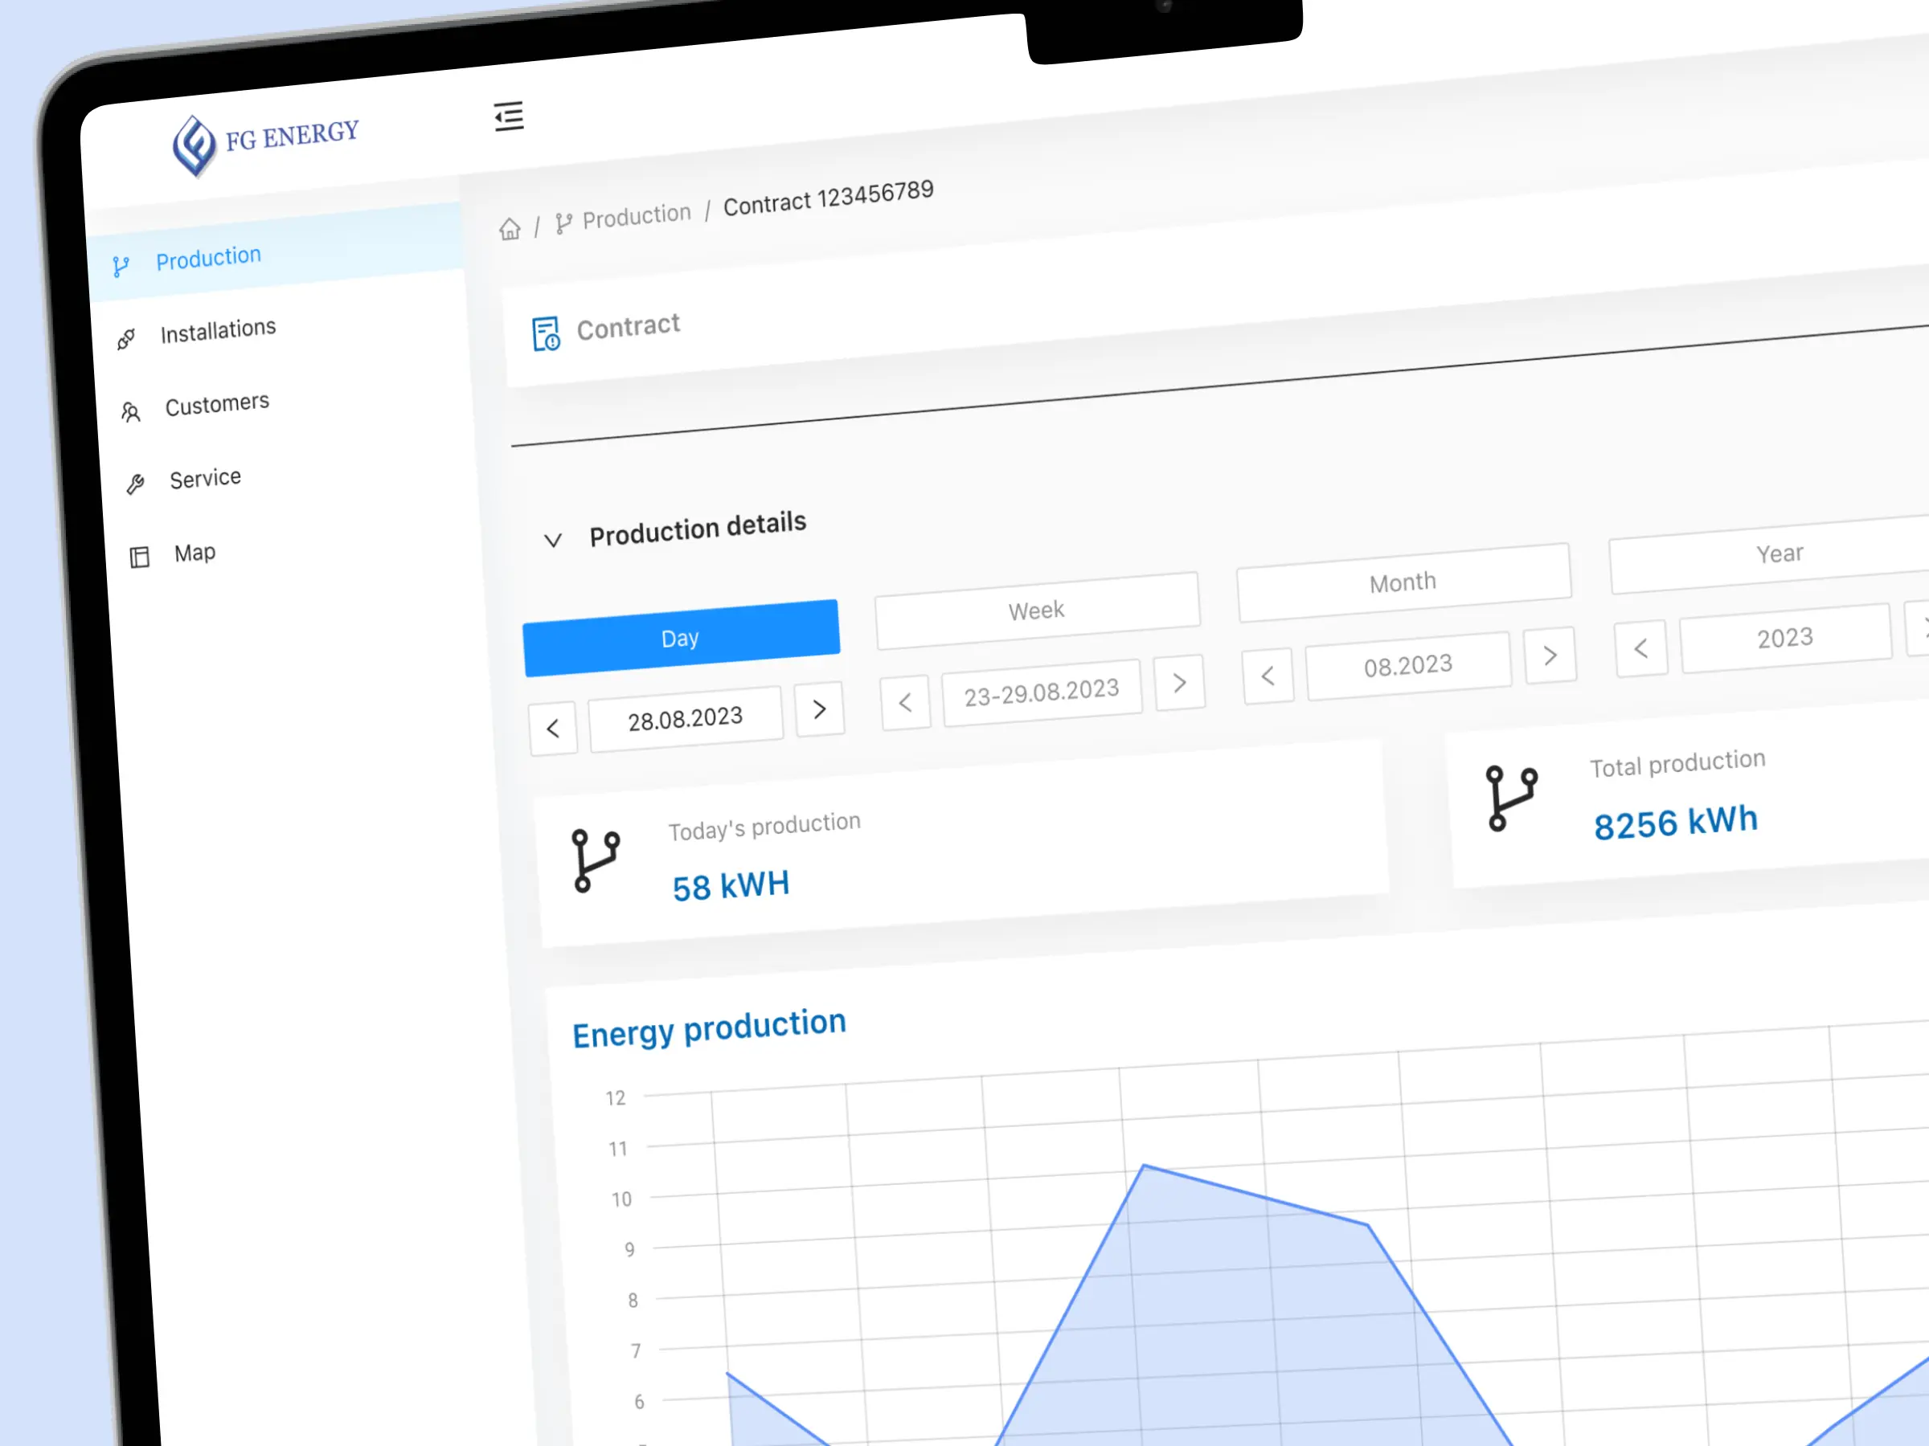Click the Customers people icon
1929x1446 pixels.
(131, 412)
